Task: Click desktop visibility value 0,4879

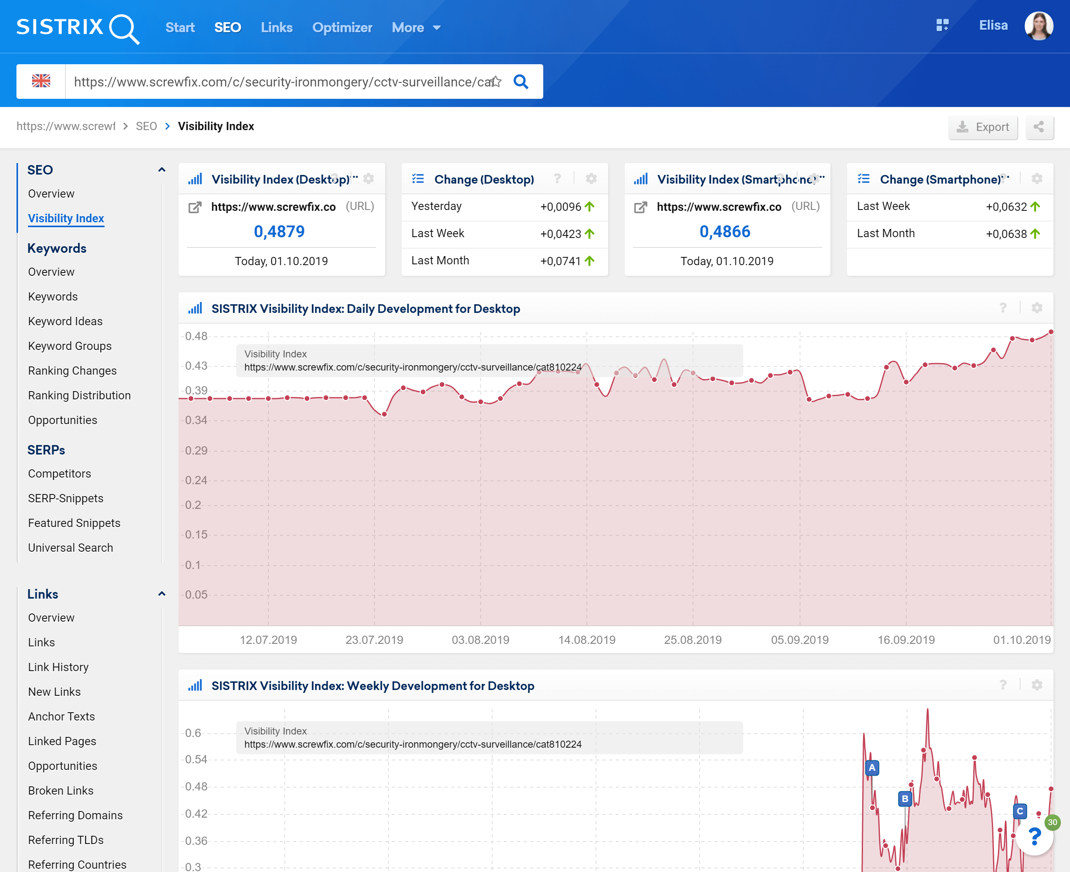Action: tap(279, 231)
